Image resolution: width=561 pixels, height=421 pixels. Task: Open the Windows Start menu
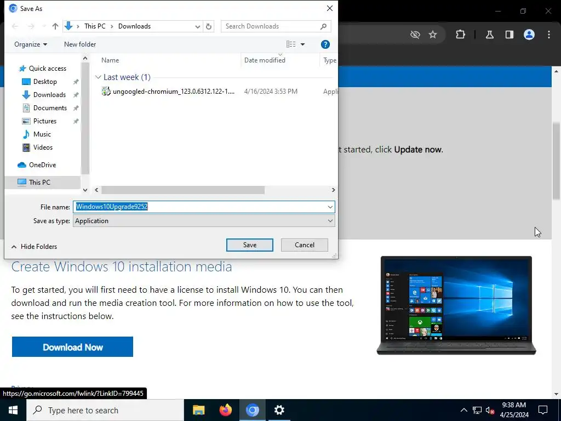(x=13, y=410)
